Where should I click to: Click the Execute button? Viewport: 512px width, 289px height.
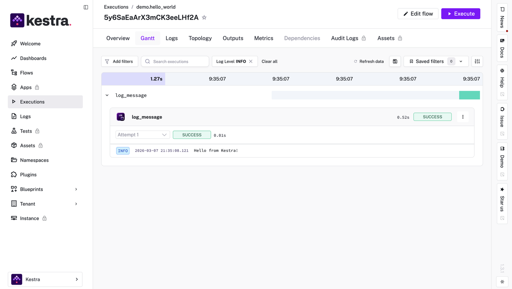pyautogui.click(x=460, y=14)
